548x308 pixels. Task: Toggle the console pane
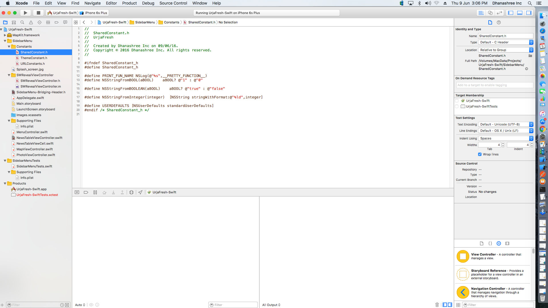(450, 305)
